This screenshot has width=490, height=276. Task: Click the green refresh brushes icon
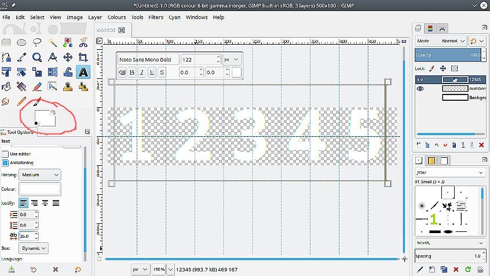[468, 269]
